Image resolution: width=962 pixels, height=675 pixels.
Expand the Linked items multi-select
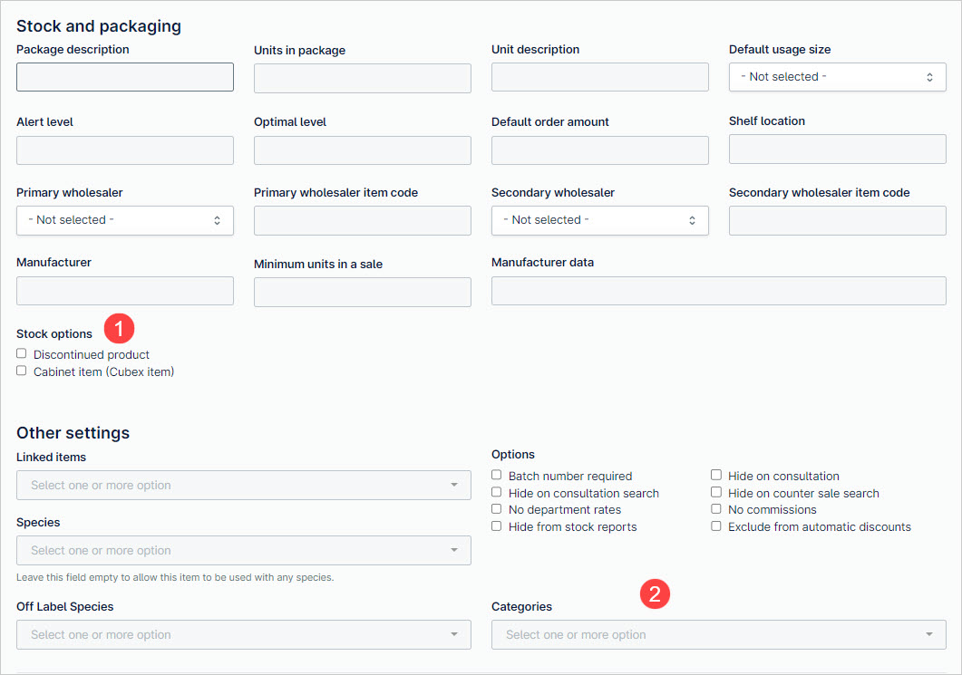(244, 485)
